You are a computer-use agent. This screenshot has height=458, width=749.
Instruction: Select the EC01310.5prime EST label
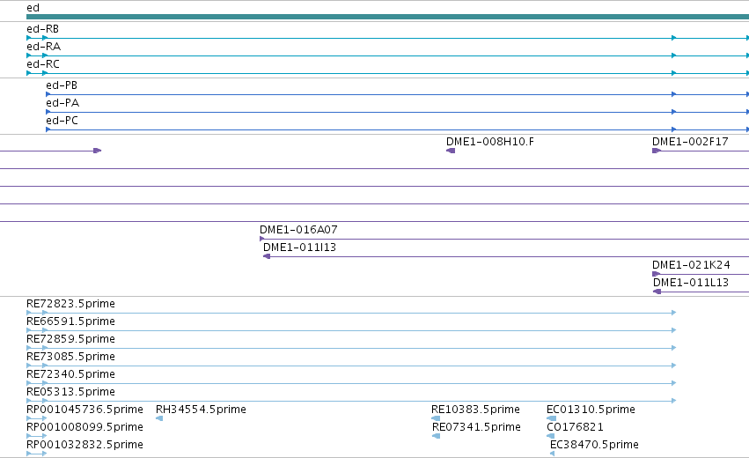591,410
